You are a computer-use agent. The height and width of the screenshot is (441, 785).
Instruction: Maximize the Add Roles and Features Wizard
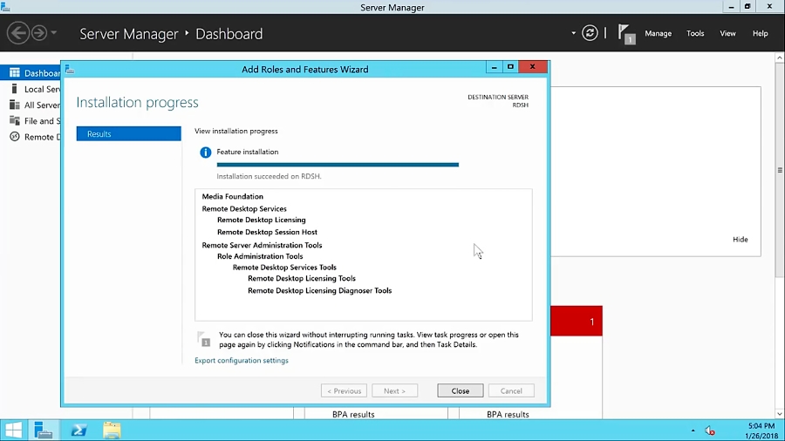click(510, 66)
